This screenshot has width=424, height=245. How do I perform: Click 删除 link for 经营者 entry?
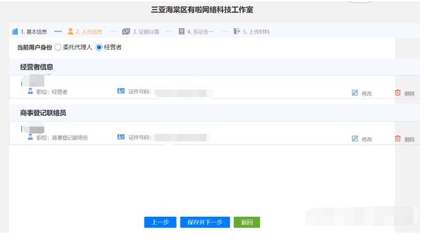(410, 94)
